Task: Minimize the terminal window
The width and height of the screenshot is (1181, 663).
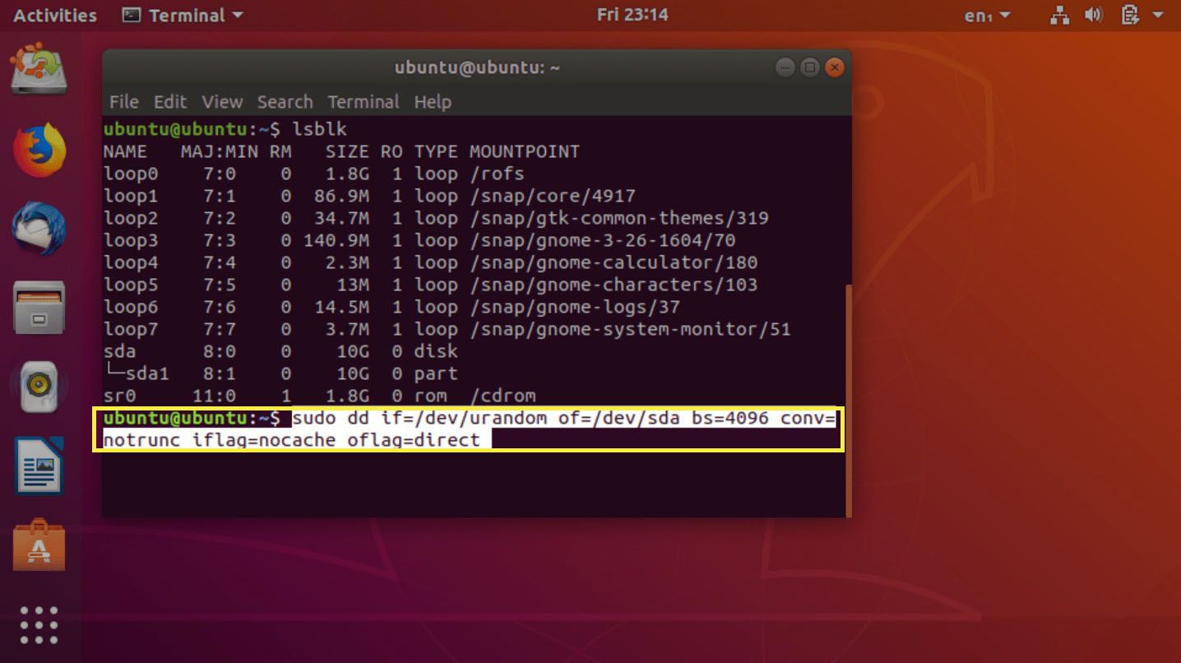Action: click(x=785, y=67)
